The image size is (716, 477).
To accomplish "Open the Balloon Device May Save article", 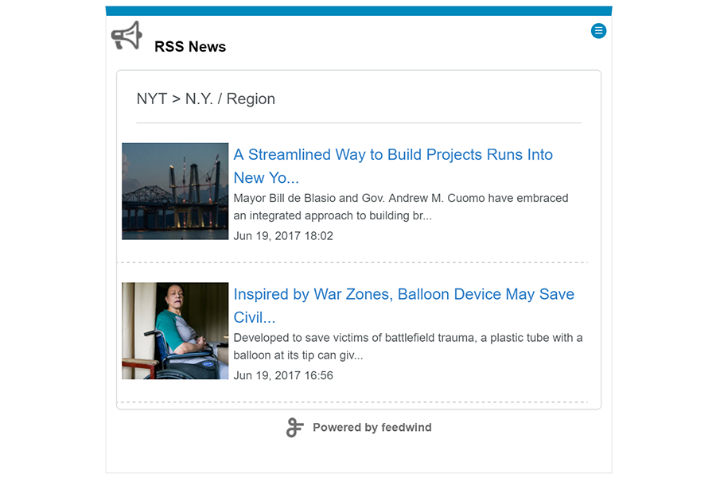I will click(403, 306).
